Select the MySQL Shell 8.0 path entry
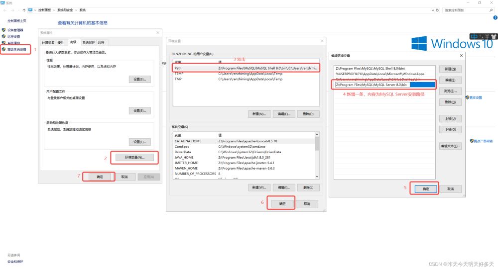The height and width of the screenshot is (269, 498). (x=384, y=69)
